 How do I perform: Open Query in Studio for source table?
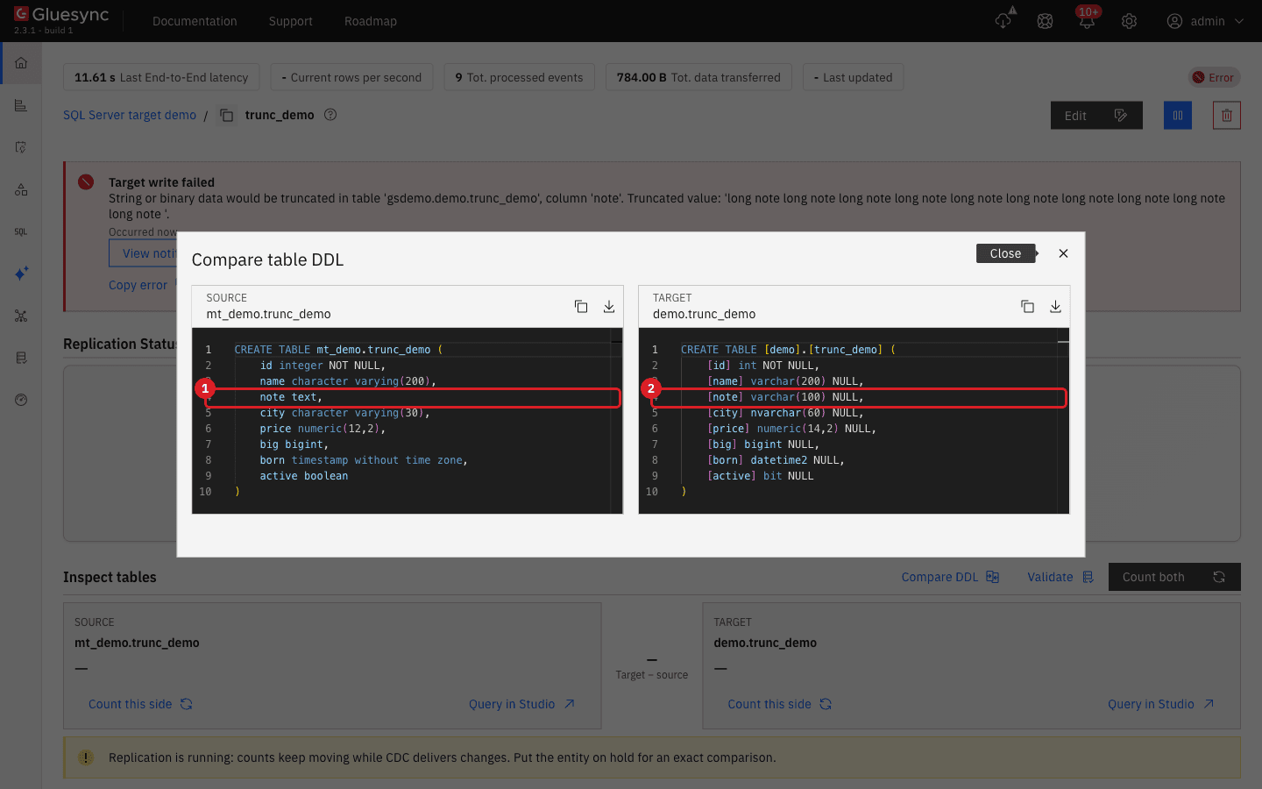pos(521,704)
